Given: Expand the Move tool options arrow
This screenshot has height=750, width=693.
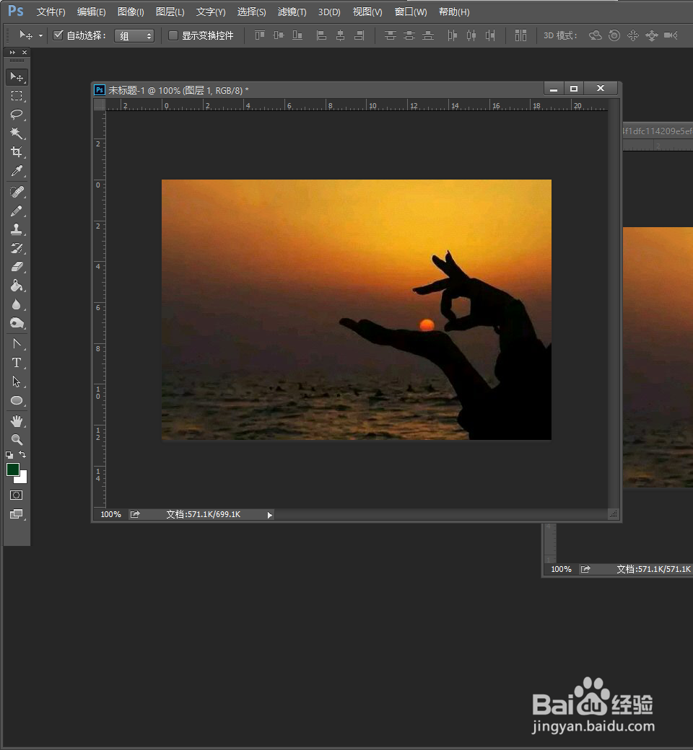Looking at the screenshot, I should pyautogui.click(x=41, y=35).
